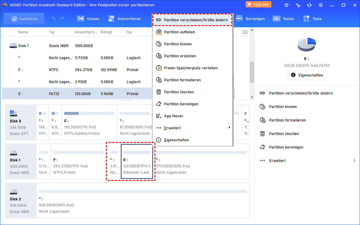
Task: Click the list view options icon
Action: point(245,32)
